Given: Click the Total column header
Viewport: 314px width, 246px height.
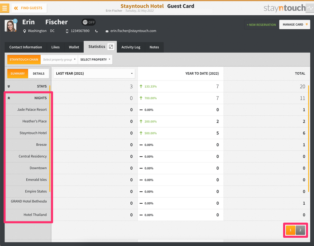Looking at the screenshot, I should point(300,73).
